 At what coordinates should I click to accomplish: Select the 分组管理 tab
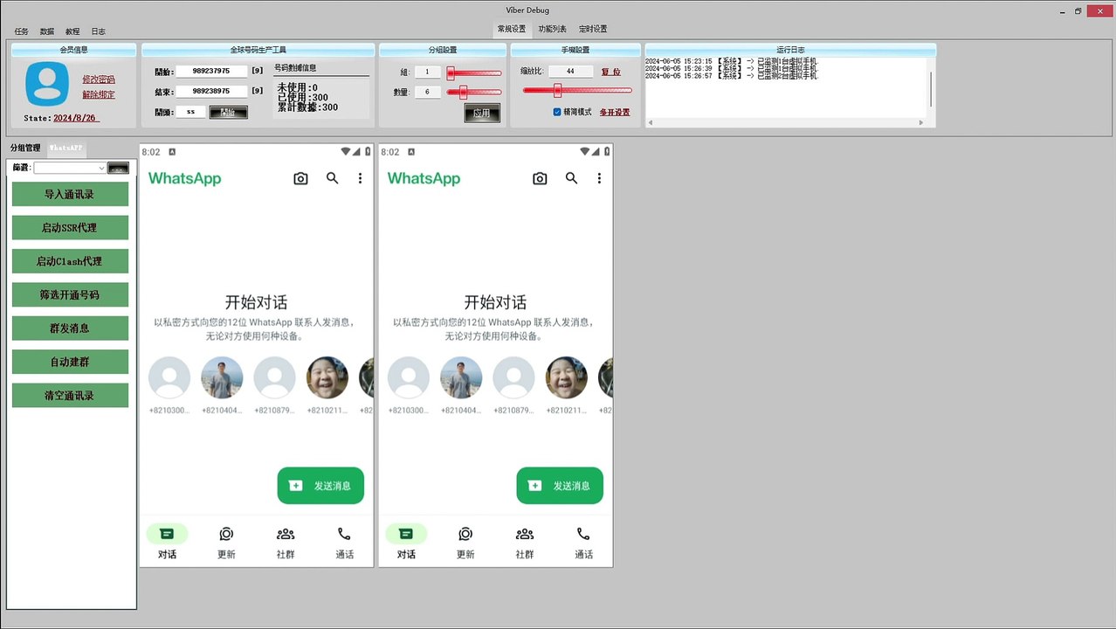click(x=25, y=148)
